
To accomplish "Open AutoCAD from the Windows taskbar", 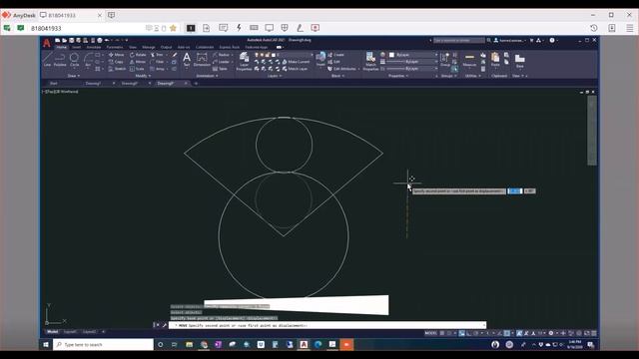I will point(304,344).
